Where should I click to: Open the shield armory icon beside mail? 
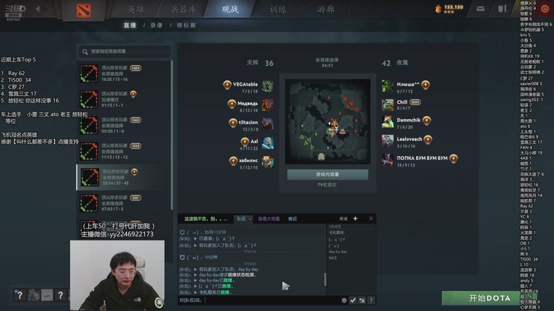point(502,8)
